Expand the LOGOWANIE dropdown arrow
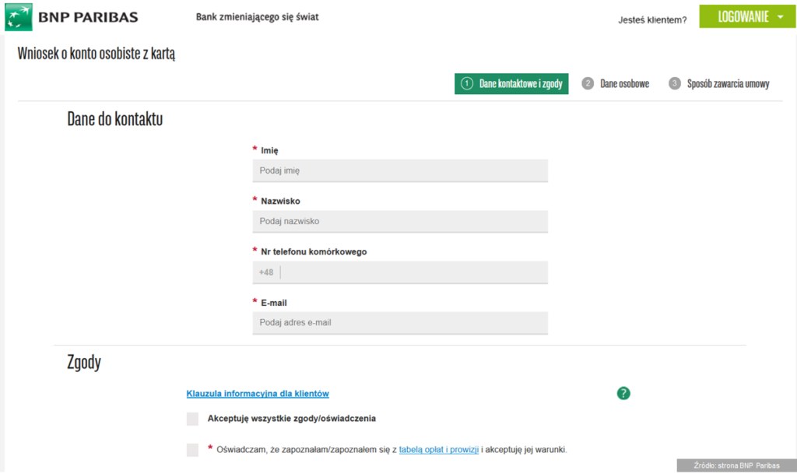Image resolution: width=797 pixels, height=474 pixels. click(780, 17)
